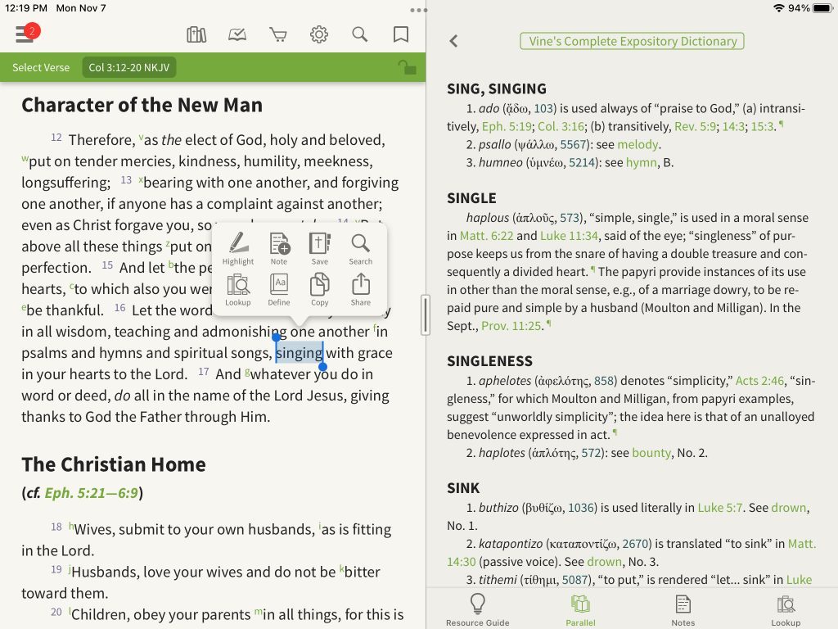
Task: Open Strong's number 5214 link
Action: point(582,163)
